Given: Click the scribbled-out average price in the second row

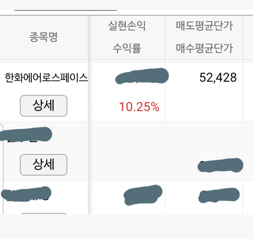Looking at the screenshot, I should pos(220,165).
